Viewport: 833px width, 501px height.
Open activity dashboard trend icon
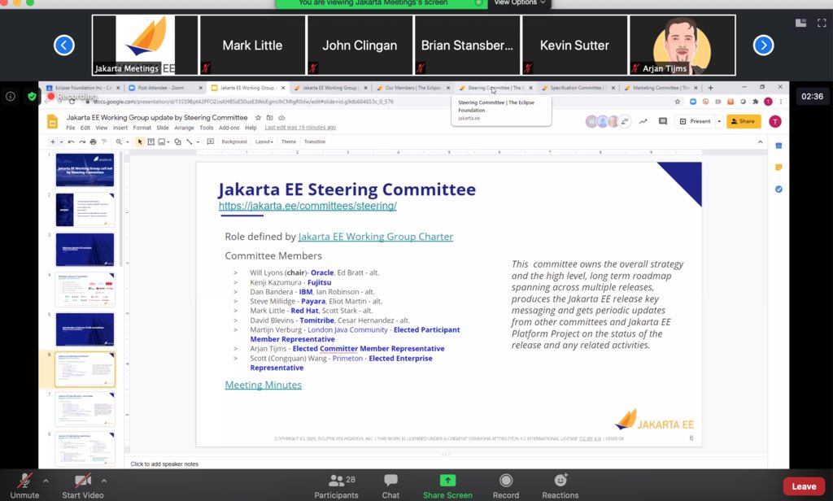pos(643,121)
